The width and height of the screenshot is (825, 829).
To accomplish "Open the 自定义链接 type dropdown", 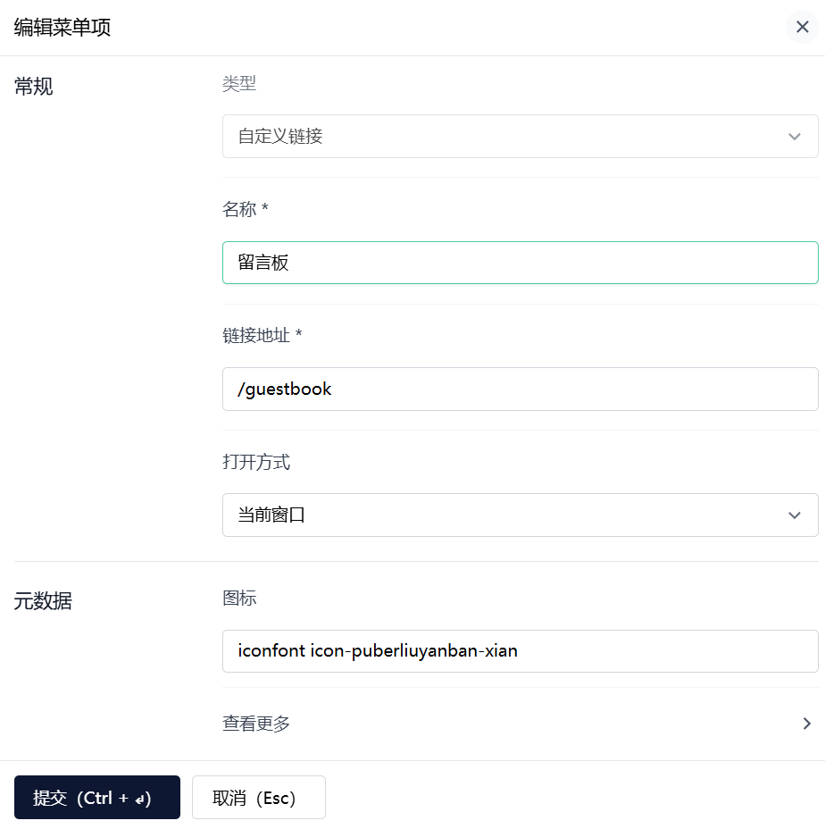I will (520, 137).
